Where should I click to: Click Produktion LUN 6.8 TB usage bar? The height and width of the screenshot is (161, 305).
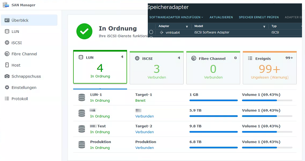tap(213, 148)
